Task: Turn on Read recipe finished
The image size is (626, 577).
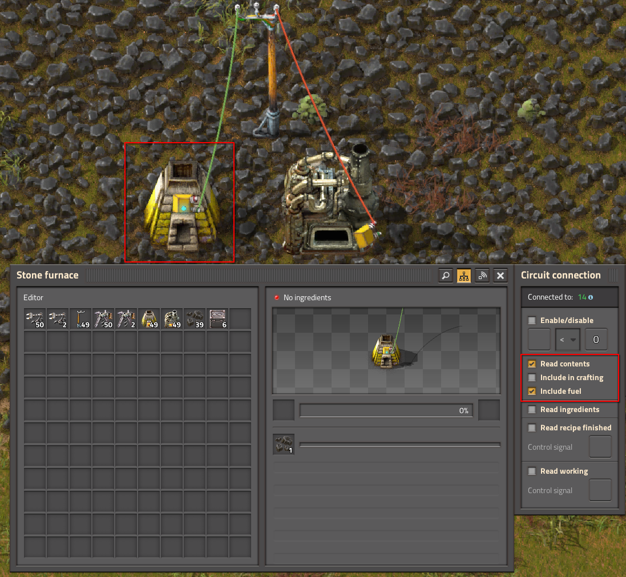Action: [532, 427]
